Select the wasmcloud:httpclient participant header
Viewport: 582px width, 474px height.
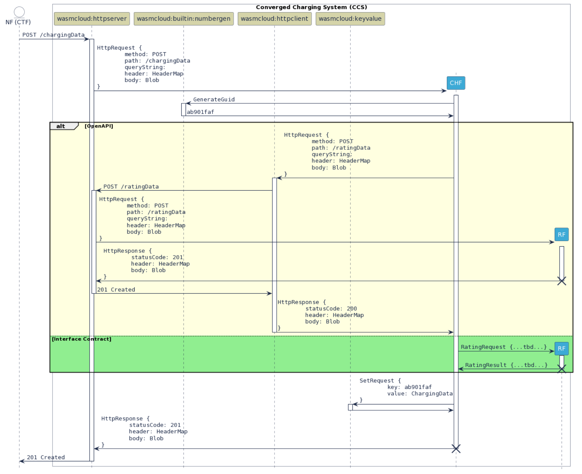pyautogui.click(x=274, y=19)
